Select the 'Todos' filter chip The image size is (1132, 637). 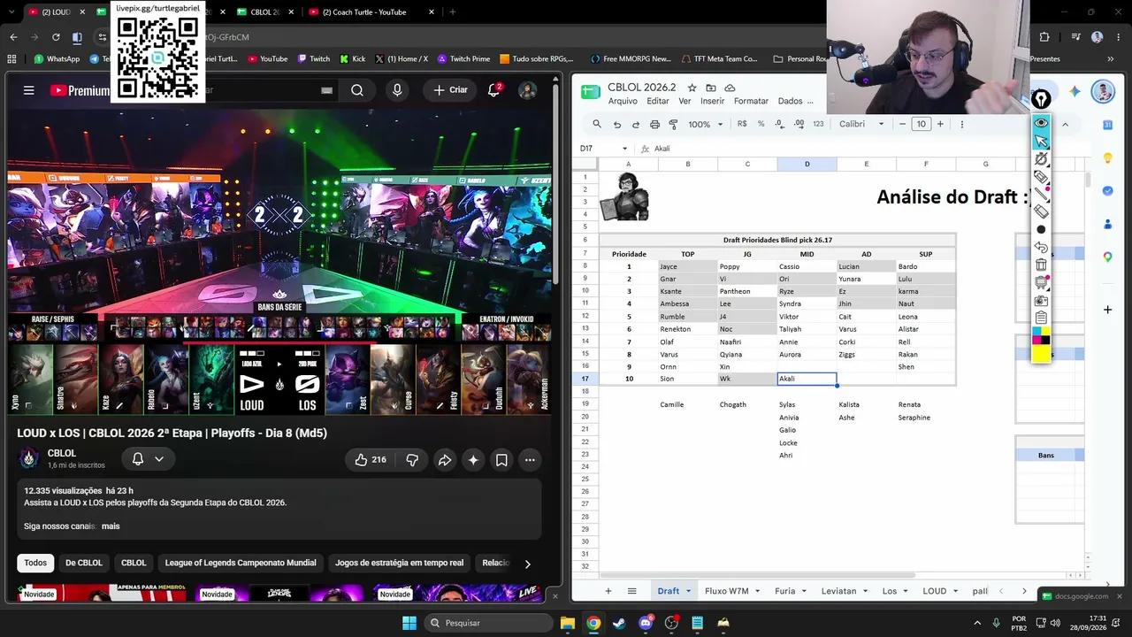coord(35,563)
